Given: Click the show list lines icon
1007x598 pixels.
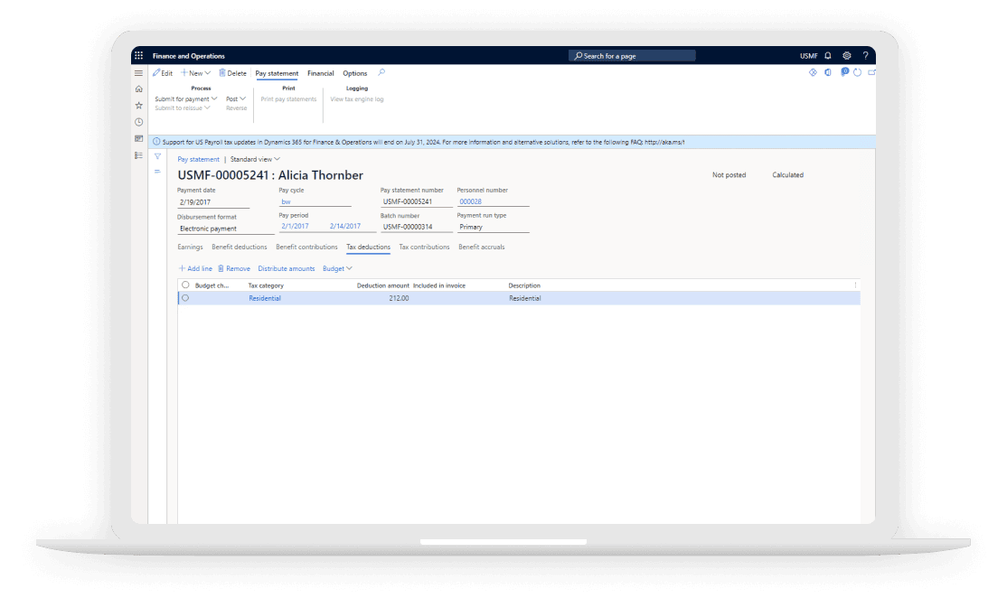Looking at the screenshot, I should (x=157, y=172).
